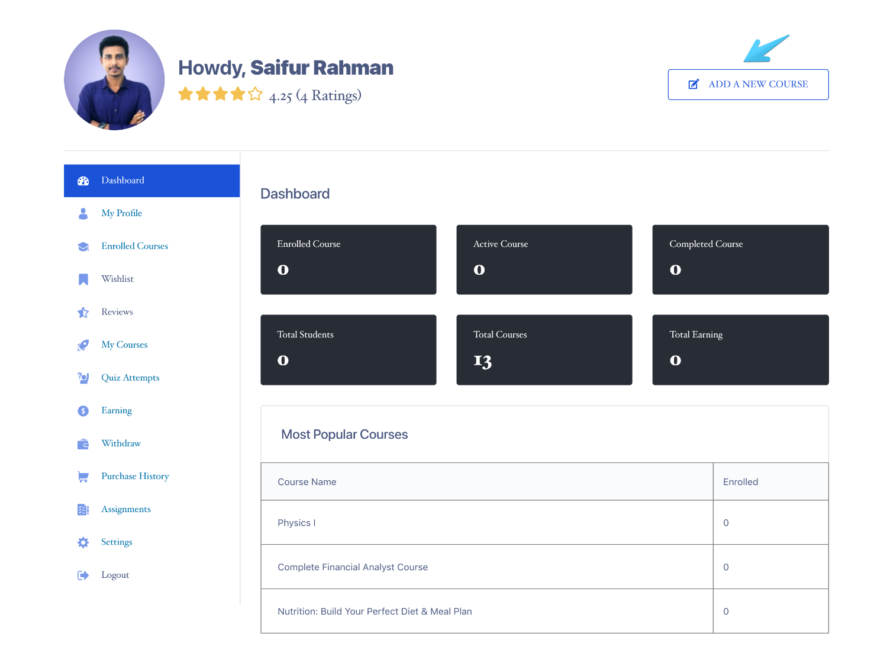887x672 pixels.
Task: Click the Logout exit icon
Action: [x=83, y=575]
